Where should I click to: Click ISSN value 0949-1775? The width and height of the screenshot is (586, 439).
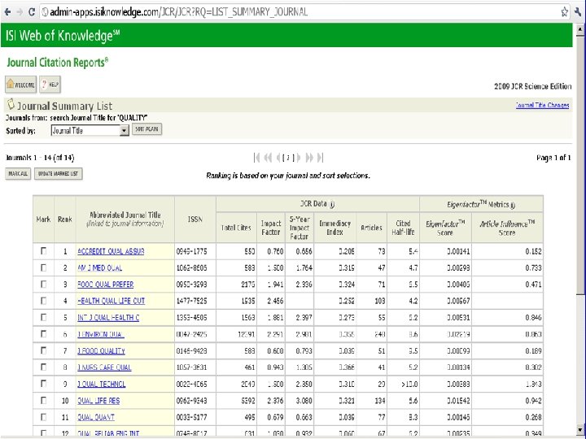pos(191,251)
